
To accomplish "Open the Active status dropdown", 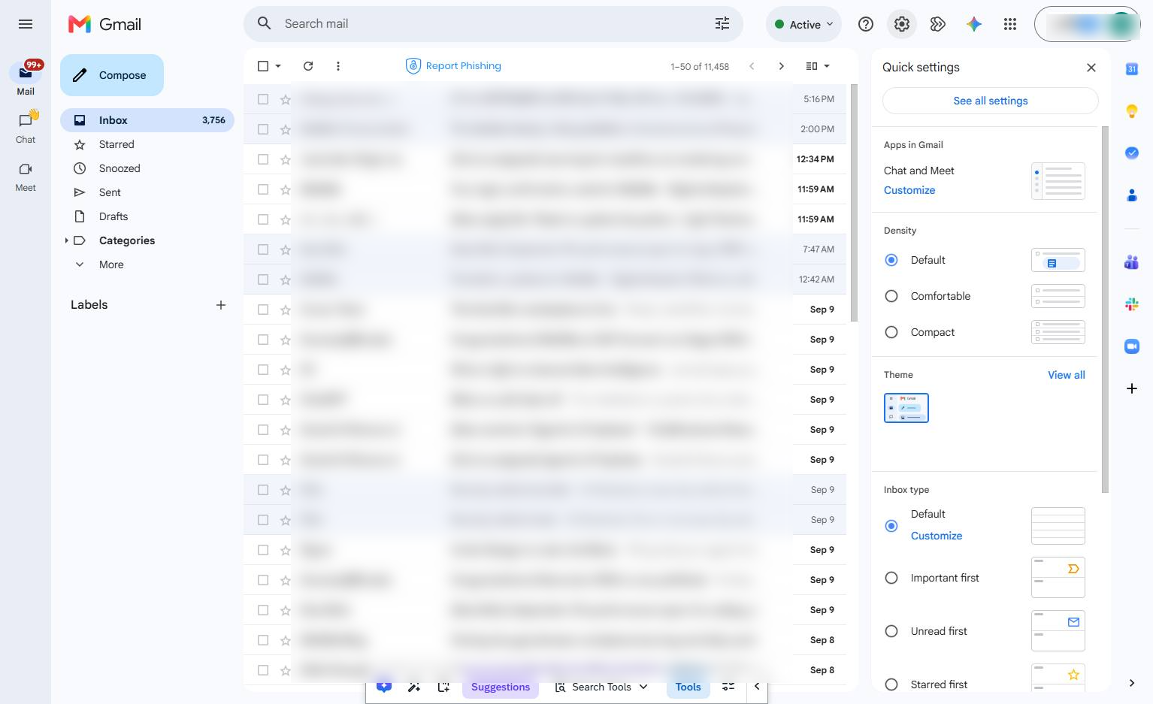I will [804, 24].
